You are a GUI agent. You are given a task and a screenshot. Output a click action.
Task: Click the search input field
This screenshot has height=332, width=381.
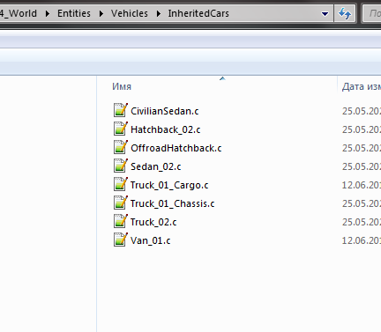[372, 13]
